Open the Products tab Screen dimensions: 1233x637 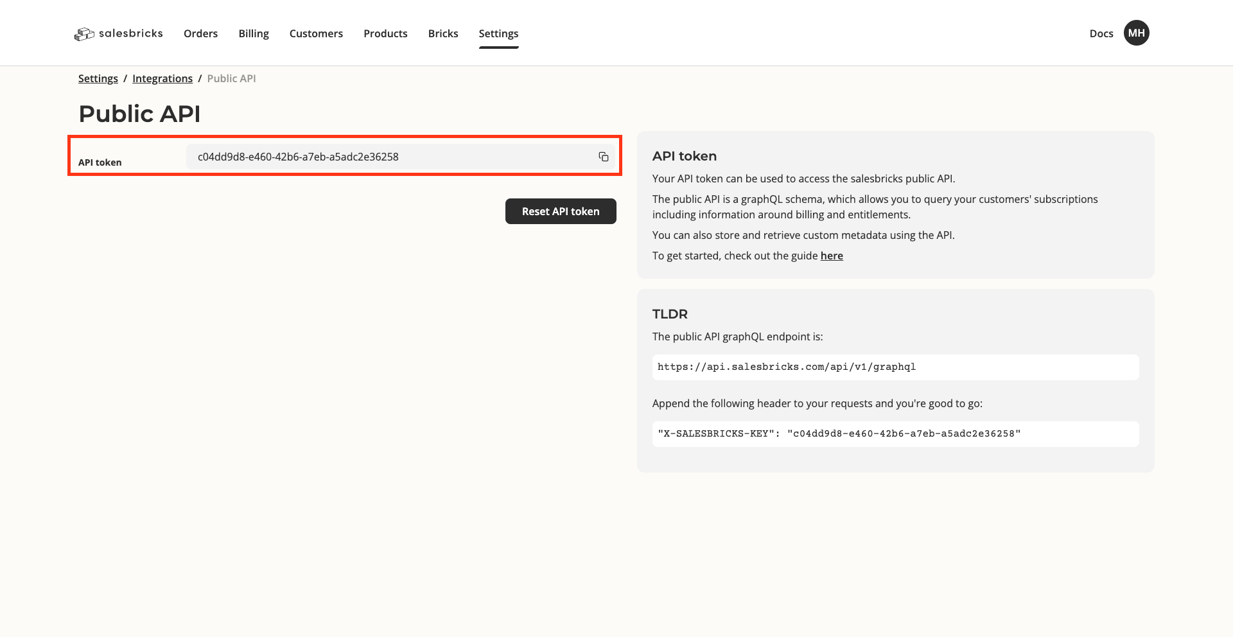(385, 33)
